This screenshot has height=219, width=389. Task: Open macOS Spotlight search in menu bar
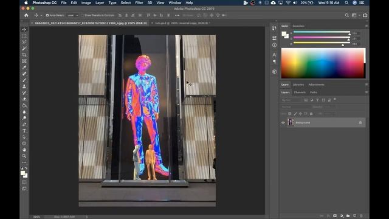346,2
